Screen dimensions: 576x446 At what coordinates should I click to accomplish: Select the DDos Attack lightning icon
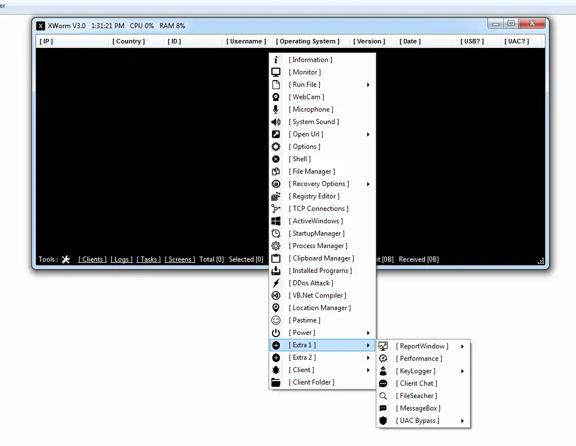[x=275, y=282]
